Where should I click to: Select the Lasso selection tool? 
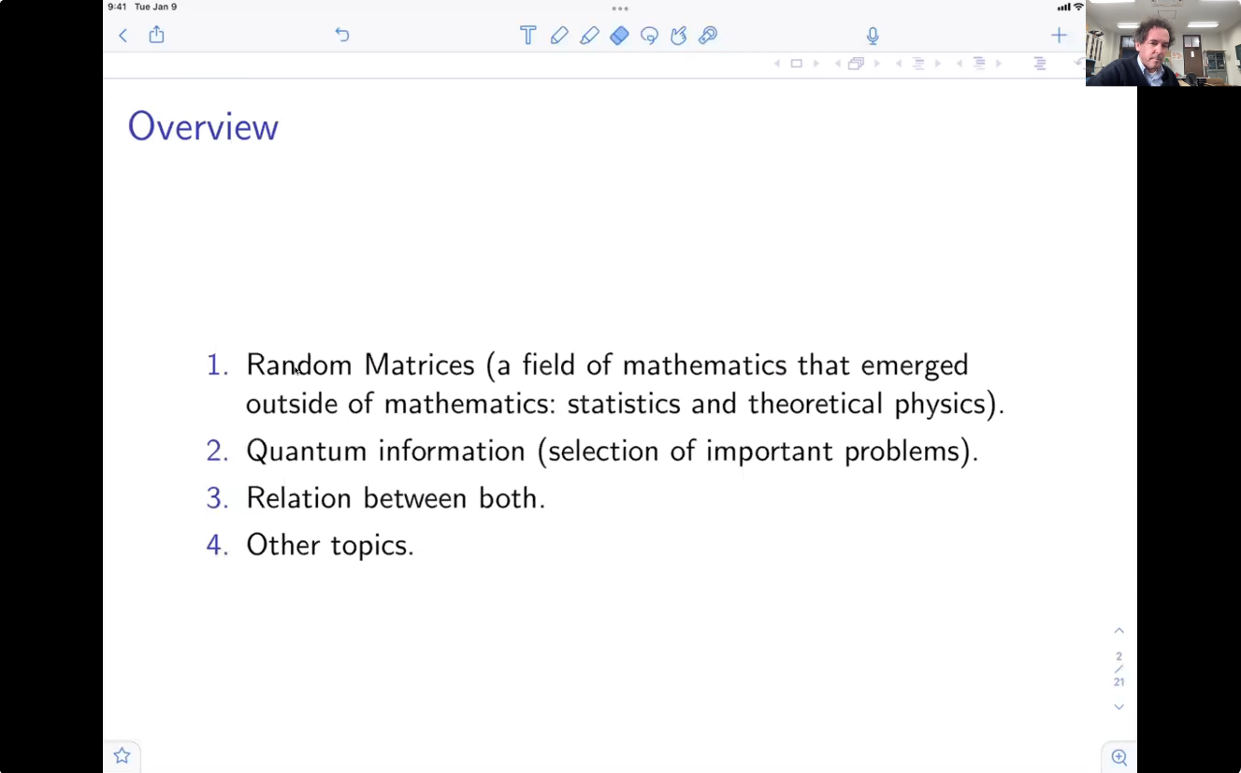[x=649, y=36]
